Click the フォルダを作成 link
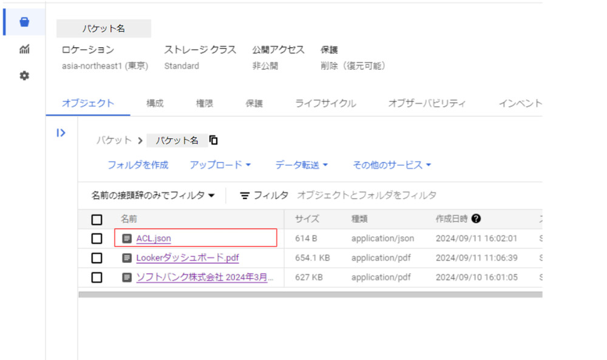Viewport: 607px width, 360px height. (137, 165)
